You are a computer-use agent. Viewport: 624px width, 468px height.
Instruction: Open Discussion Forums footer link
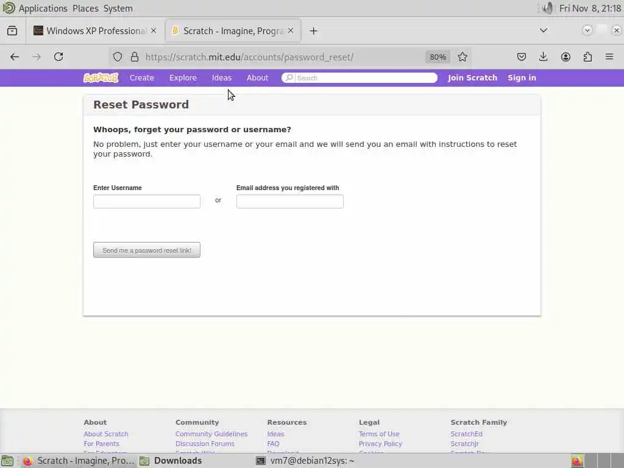(205, 444)
